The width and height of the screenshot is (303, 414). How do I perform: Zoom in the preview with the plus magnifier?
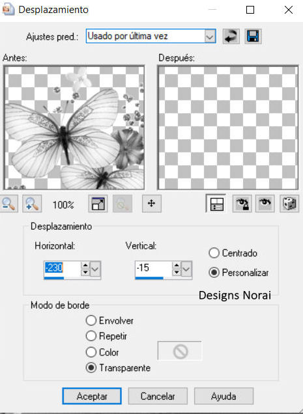32,204
